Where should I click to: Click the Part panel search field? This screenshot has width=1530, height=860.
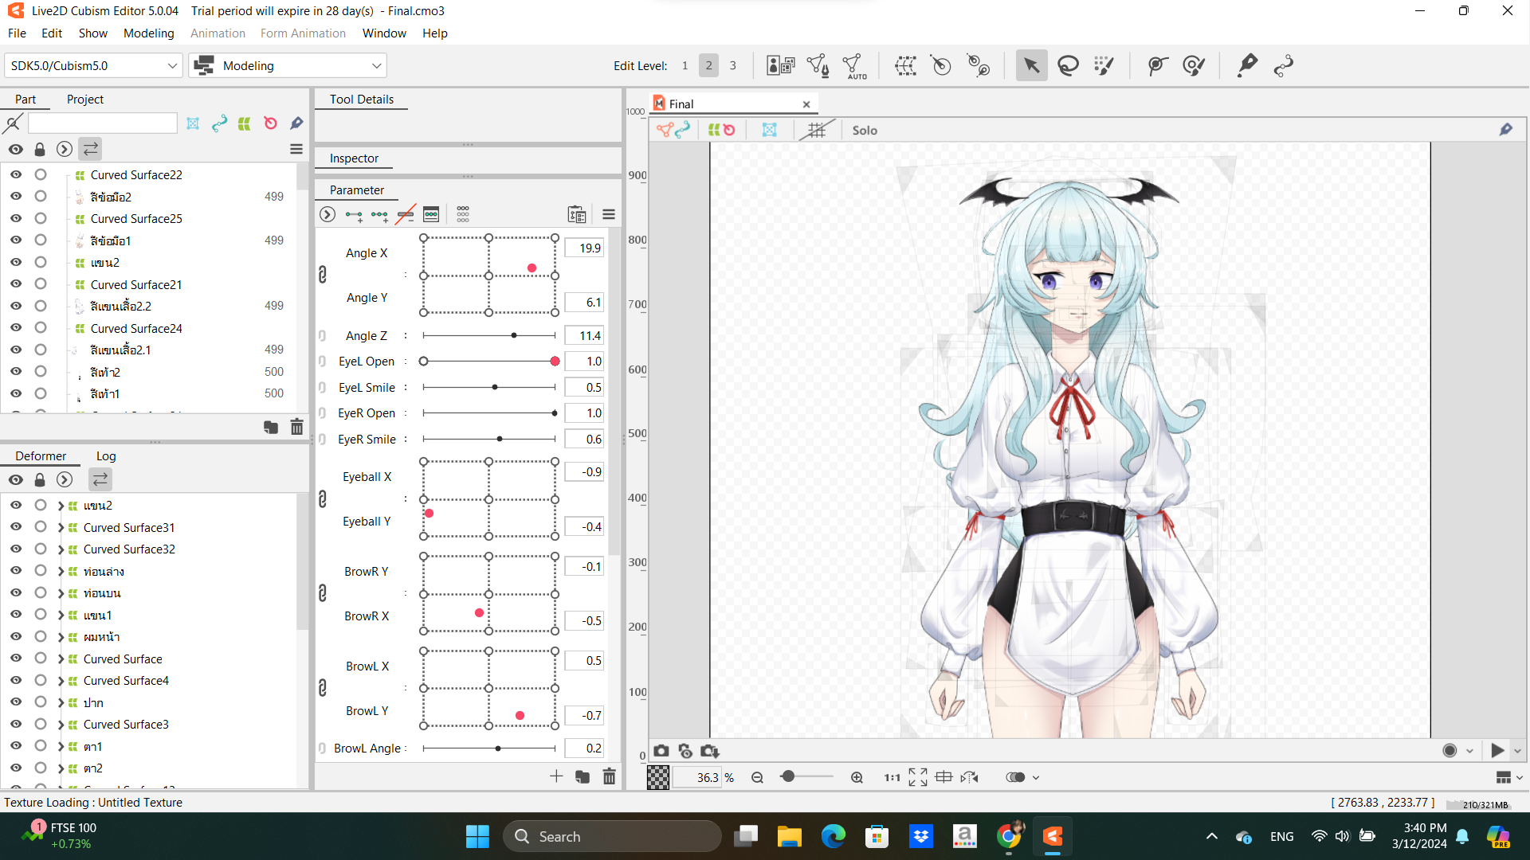102,123
